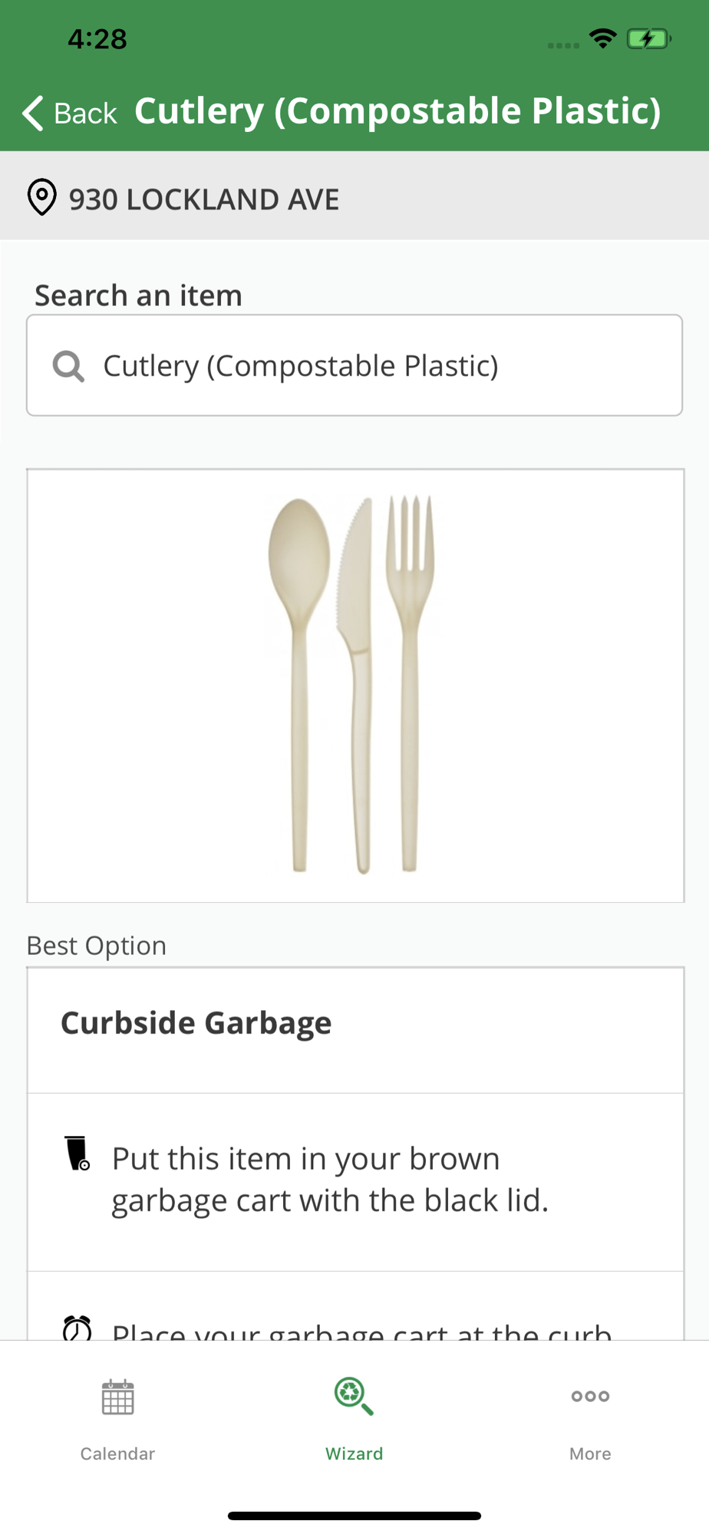This screenshot has height=1534, width=709.
Task: Tap the garbage cart icon
Action: coord(77,1153)
